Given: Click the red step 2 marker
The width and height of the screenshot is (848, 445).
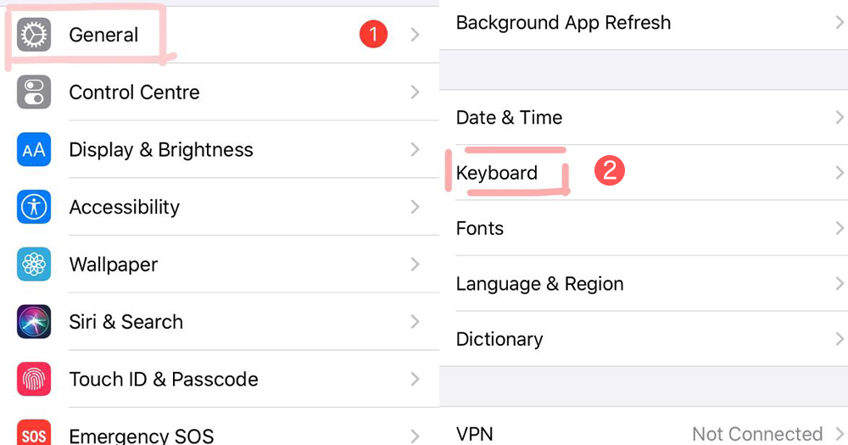Looking at the screenshot, I should pos(609,172).
